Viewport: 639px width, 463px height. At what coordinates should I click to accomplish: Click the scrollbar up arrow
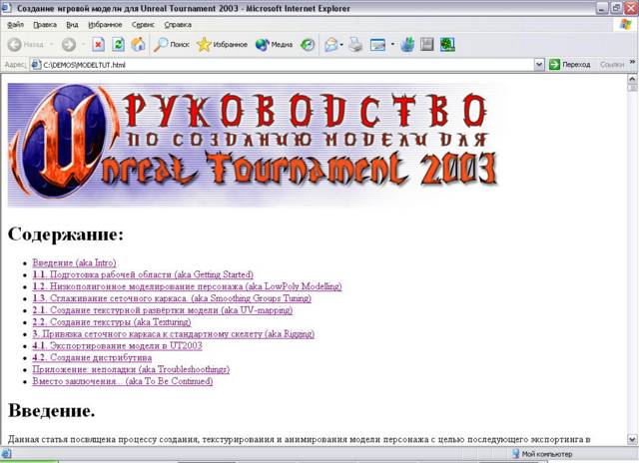(632, 79)
